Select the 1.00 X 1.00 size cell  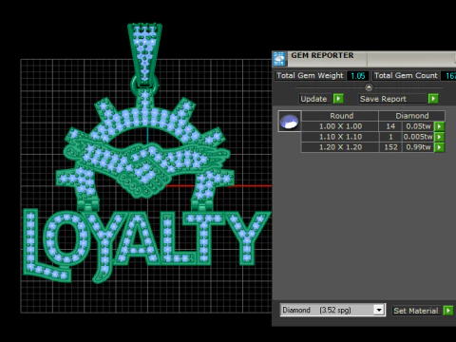tap(340, 126)
